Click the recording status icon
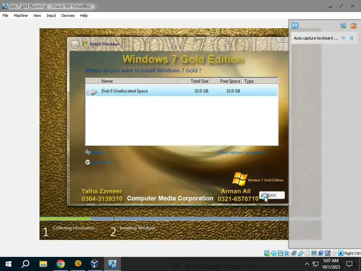Image resolution: width=361 pixels, height=271 pixels. 320,253
